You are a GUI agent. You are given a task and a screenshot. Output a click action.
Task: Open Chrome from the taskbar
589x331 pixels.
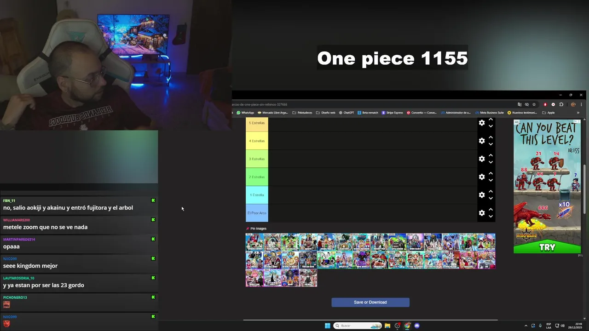(407, 325)
